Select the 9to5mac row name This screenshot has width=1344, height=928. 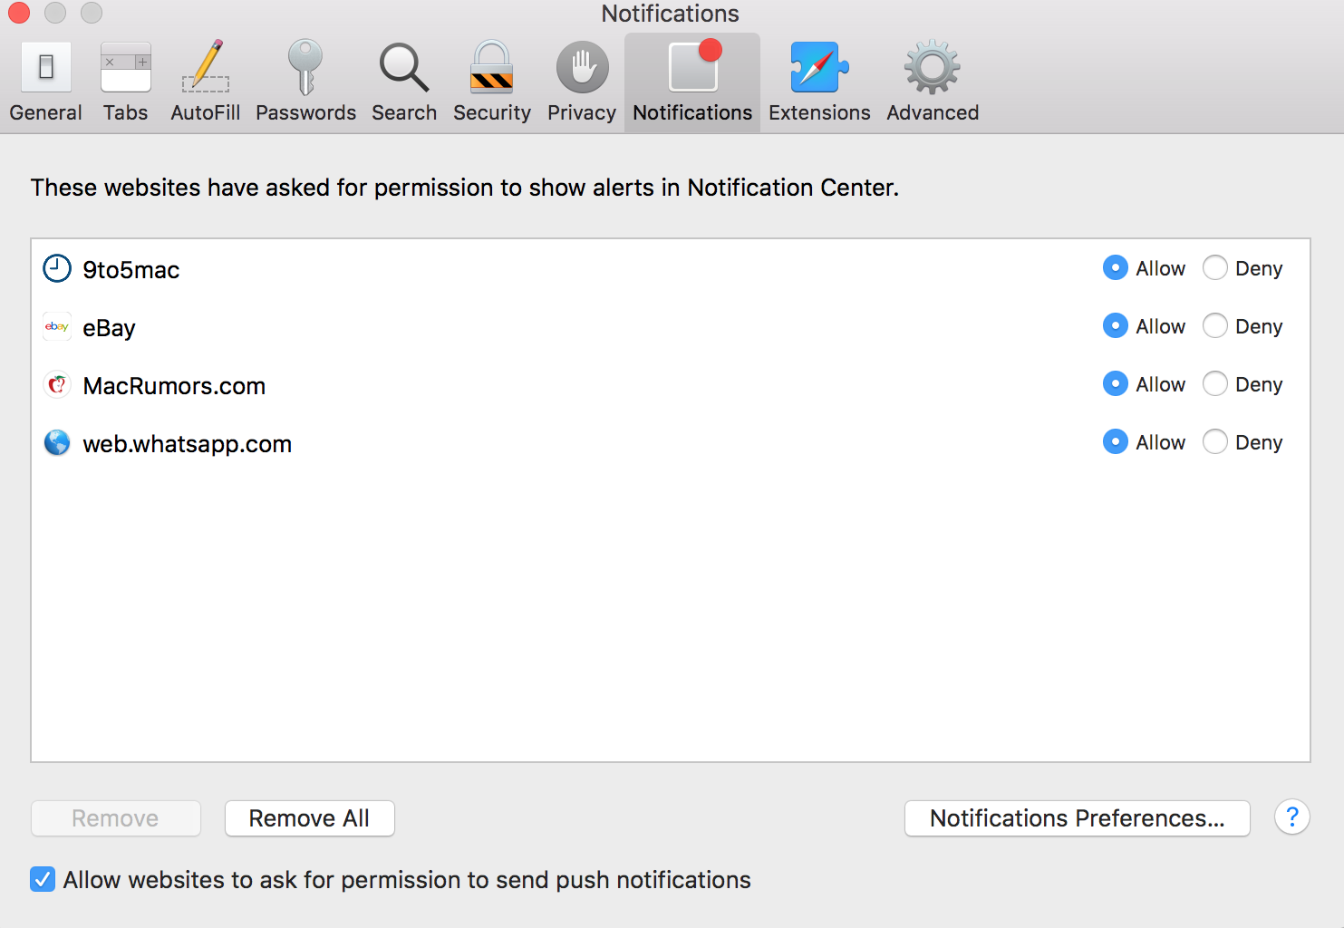tap(131, 270)
